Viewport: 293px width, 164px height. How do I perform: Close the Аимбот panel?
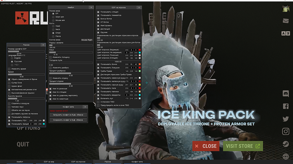tap(91, 7)
